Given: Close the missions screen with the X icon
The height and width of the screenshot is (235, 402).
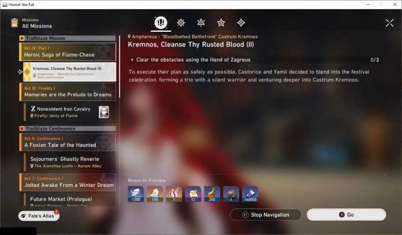Looking at the screenshot, I should (390, 23).
